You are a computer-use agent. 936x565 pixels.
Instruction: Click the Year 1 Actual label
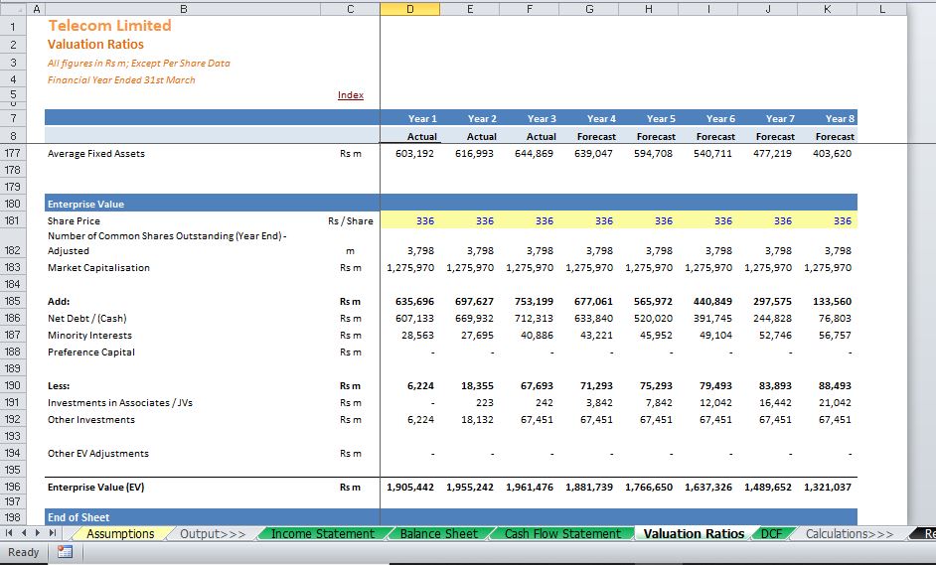coord(422,137)
